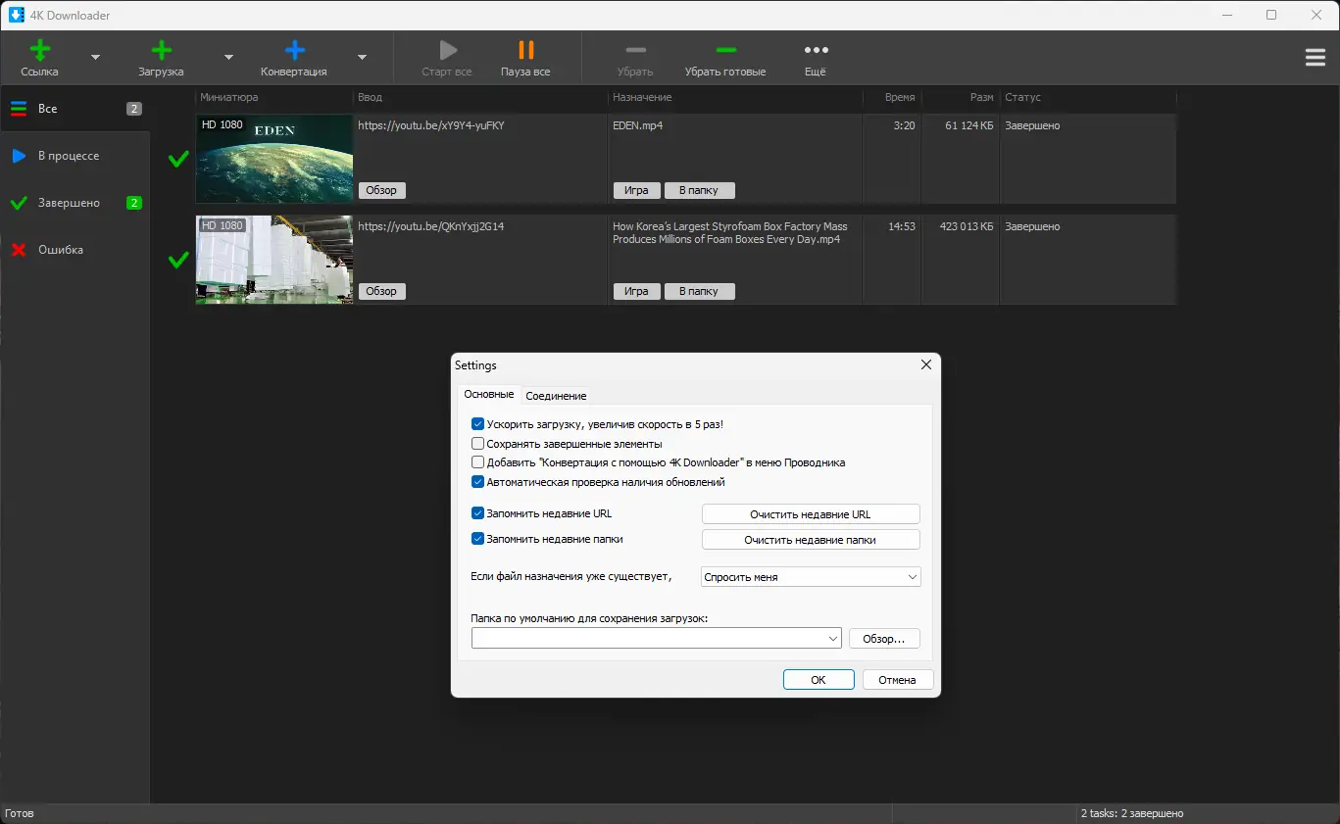Click the green plus Ссылка icon
This screenshot has width=1340, height=824.
tap(39, 50)
